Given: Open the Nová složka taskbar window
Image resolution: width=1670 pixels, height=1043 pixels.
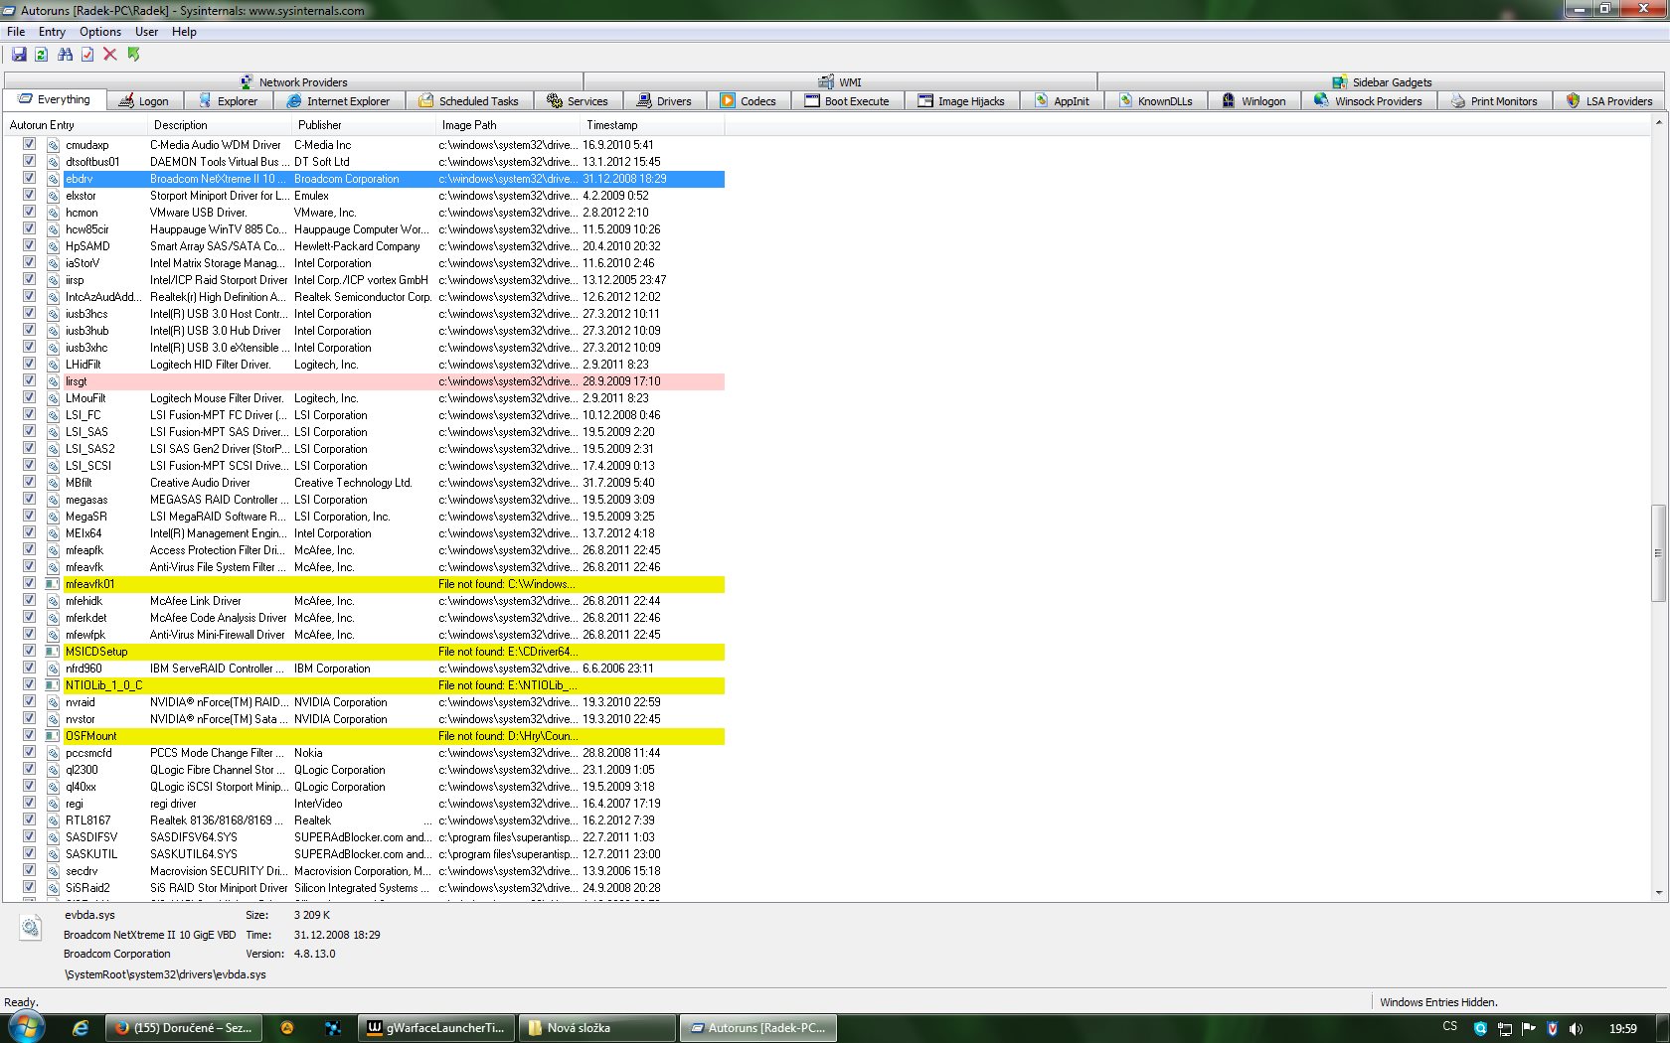Looking at the screenshot, I should pyautogui.click(x=598, y=1028).
